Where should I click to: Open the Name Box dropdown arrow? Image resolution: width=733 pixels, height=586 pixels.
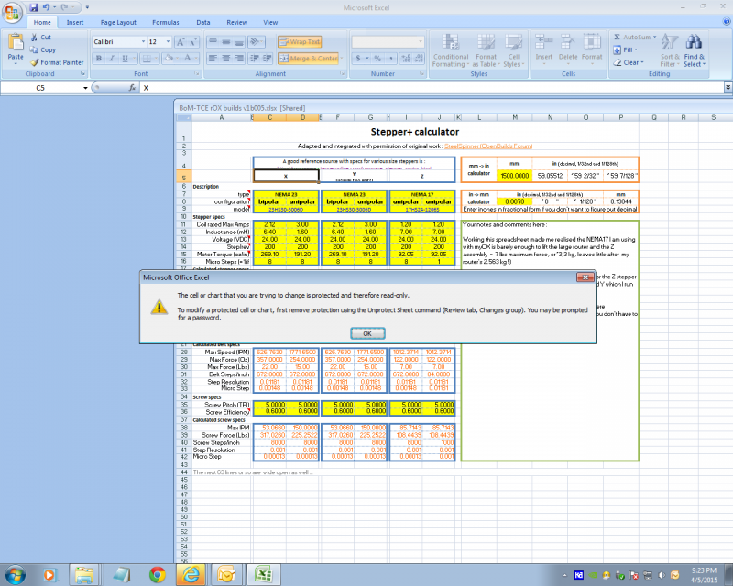tap(84, 87)
